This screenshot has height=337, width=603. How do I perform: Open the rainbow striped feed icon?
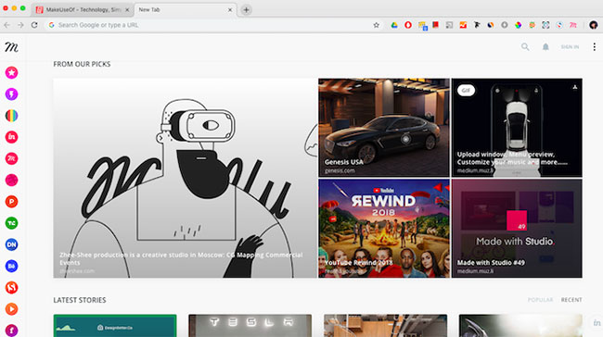pos(11,116)
